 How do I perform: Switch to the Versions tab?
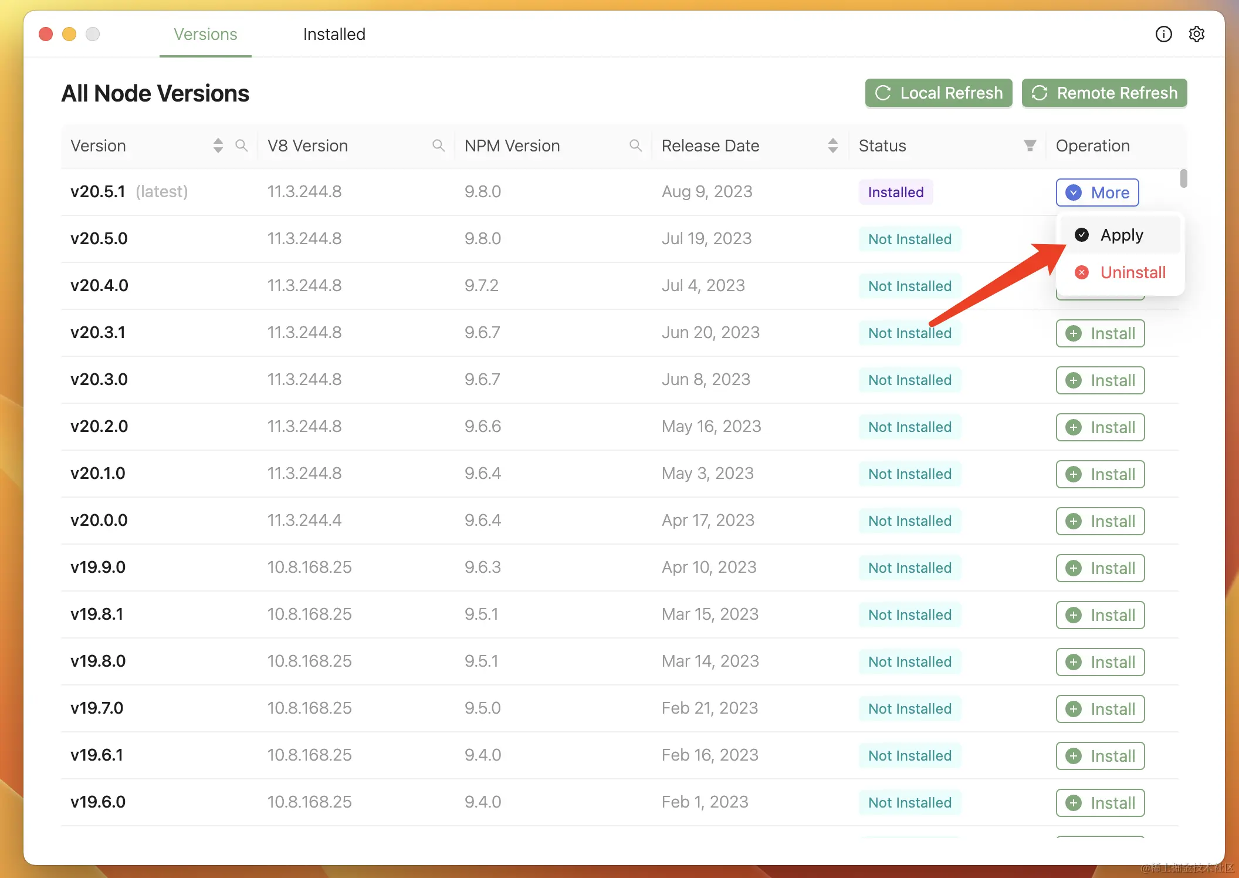(205, 34)
